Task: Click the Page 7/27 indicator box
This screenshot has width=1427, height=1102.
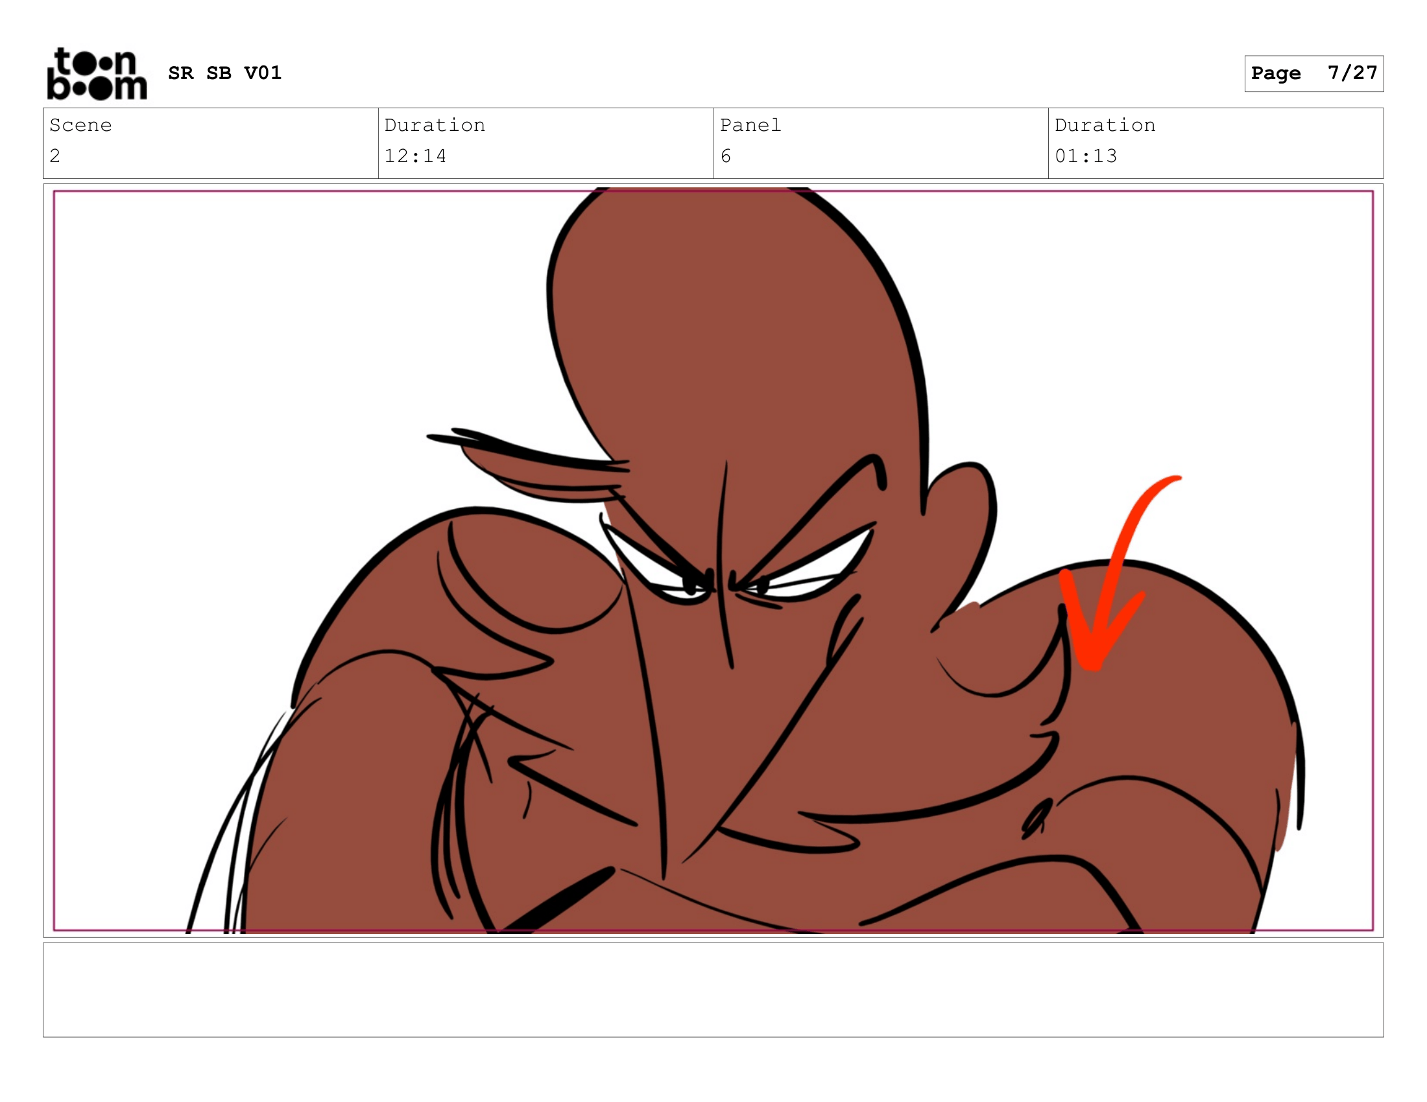Action: click(x=1313, y=73)
